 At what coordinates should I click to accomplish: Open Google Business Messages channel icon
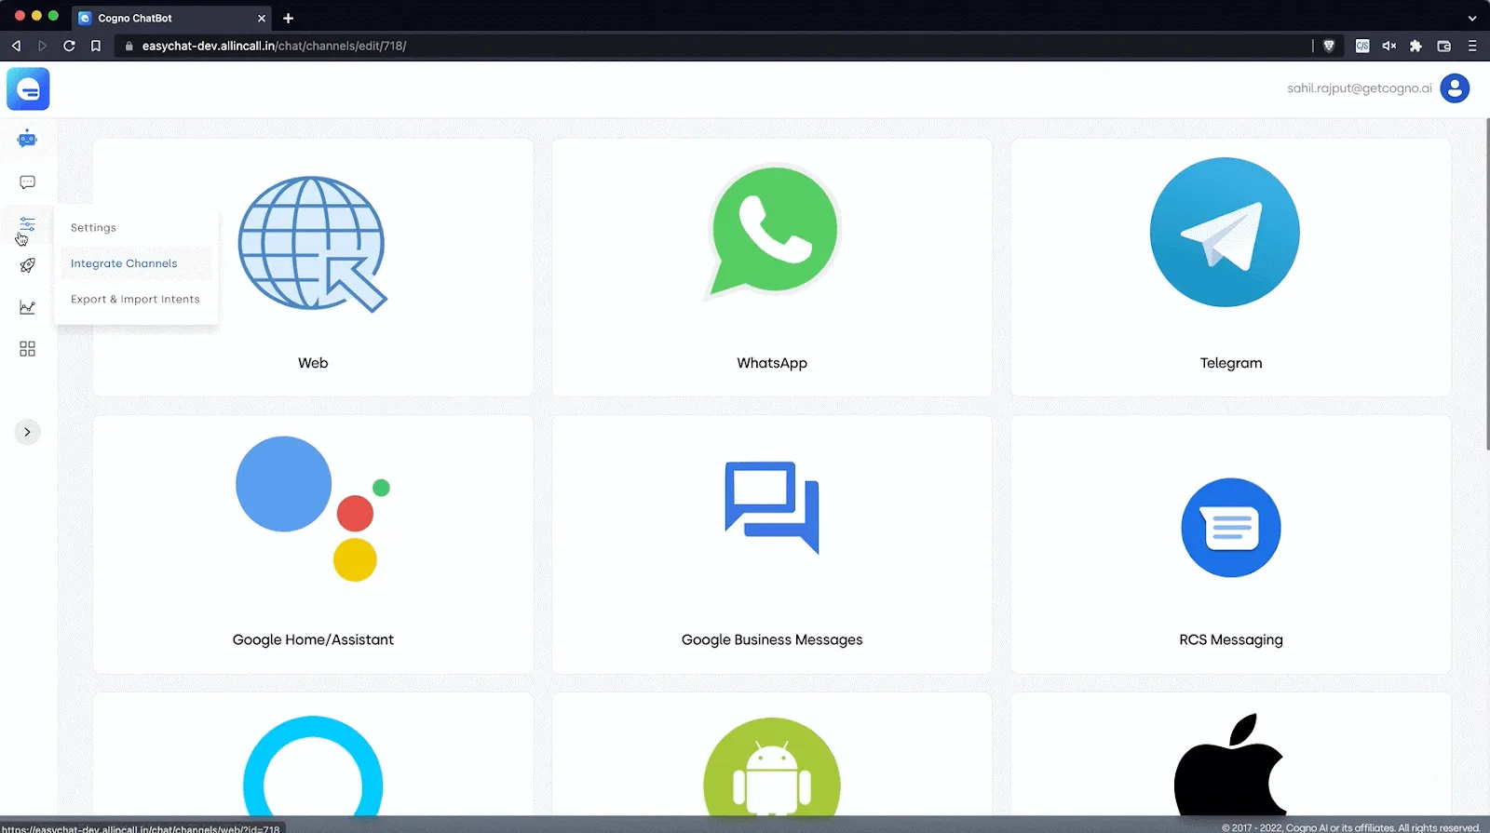pos(772,507)
